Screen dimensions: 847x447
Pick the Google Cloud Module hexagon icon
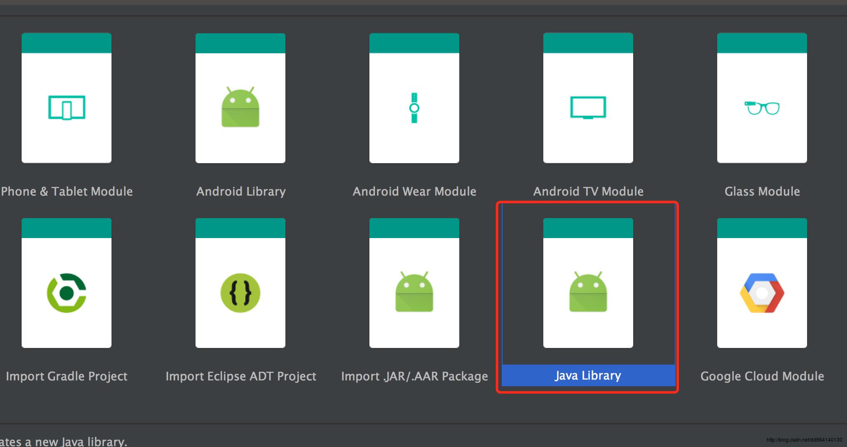point(762,293)
